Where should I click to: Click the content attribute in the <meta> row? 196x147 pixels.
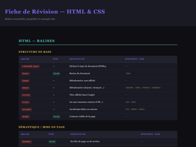pos(146,87)
